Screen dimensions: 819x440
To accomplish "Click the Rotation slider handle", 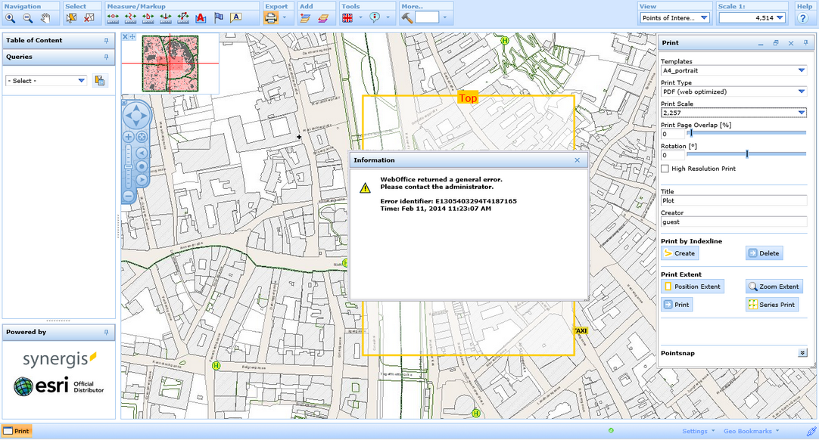I will click(x=747, y=154).
